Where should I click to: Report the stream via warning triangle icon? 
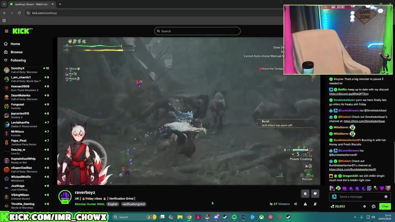(305, 204)
